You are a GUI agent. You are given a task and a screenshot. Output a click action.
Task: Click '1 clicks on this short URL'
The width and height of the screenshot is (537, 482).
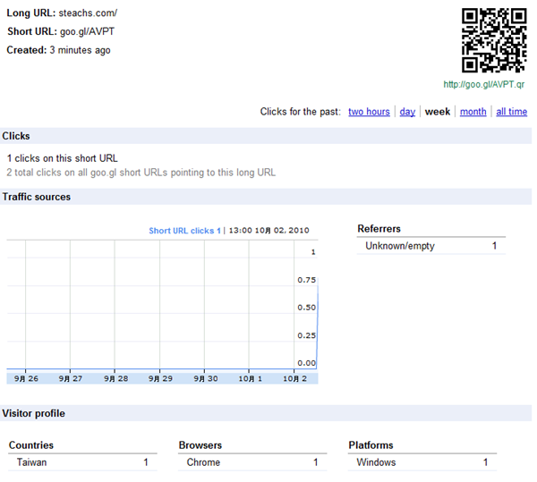63,158
